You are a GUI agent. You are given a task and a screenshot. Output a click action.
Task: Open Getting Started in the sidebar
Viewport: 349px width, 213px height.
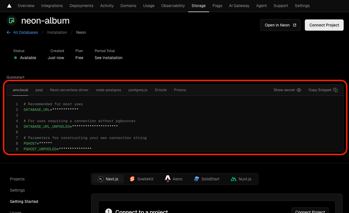point(24,201)
